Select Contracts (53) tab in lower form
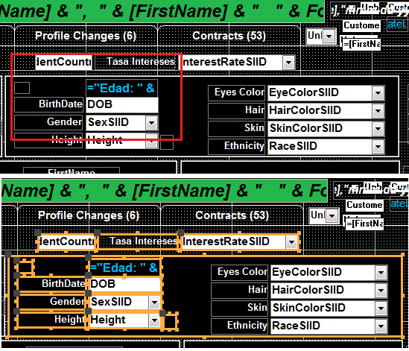Viewport: 409px width, 351px height. click(x=232, y=215)
